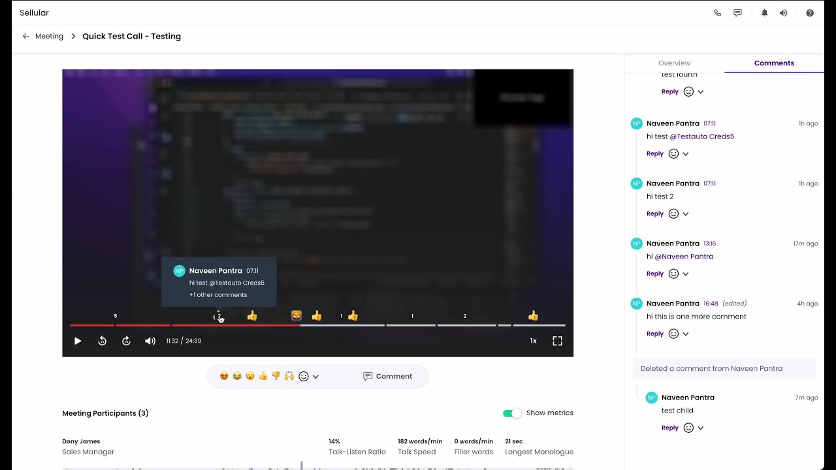
Task: Click '+1 other comments' in video popup
Action: coord(218,295)
